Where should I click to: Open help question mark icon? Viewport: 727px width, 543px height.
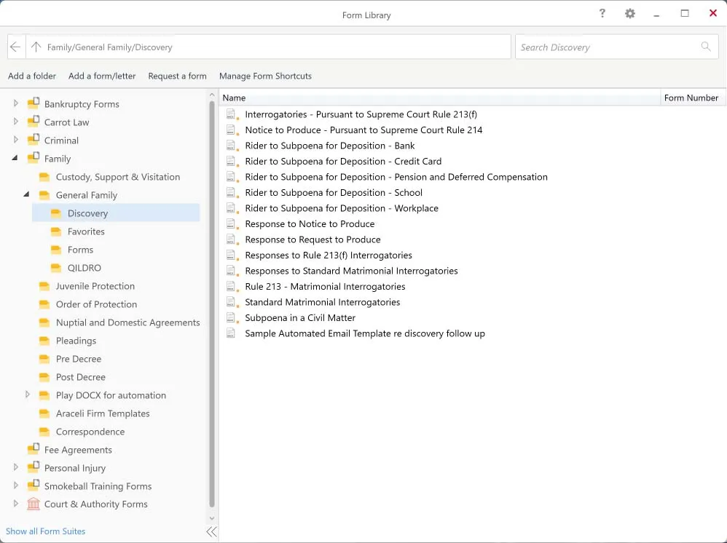[x=602, y=13]
